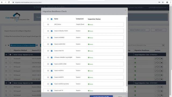Uncheck Source-W2K16 checkbox
The width and height of the screenshot is (172, 97).
click(x=52, y=71)
